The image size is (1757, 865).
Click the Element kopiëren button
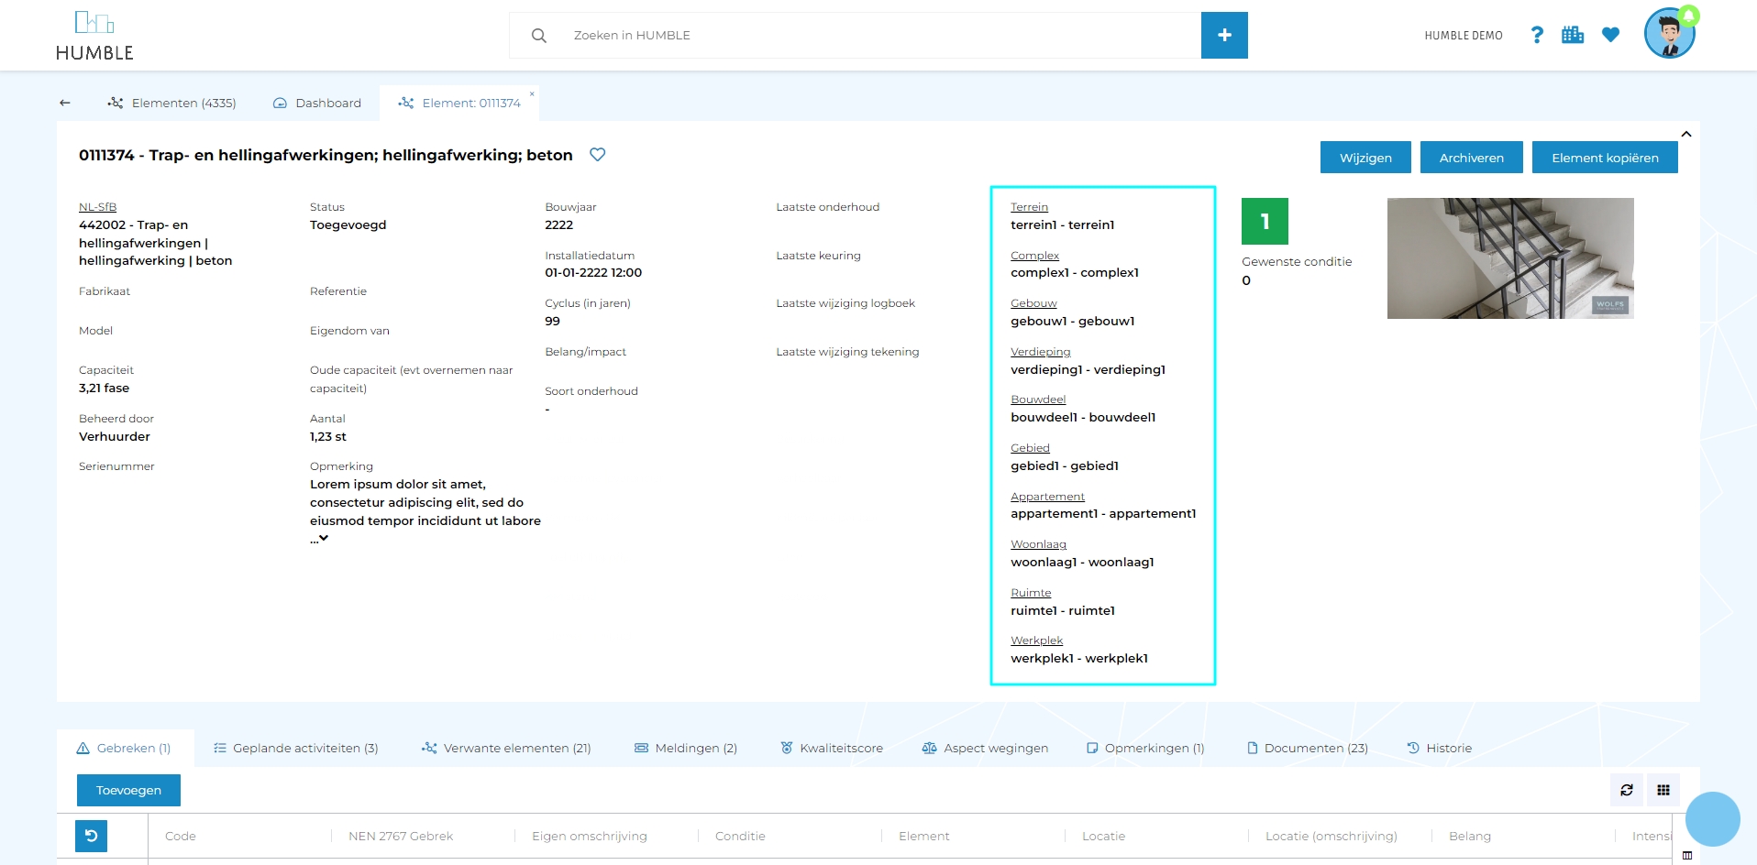1605,158
